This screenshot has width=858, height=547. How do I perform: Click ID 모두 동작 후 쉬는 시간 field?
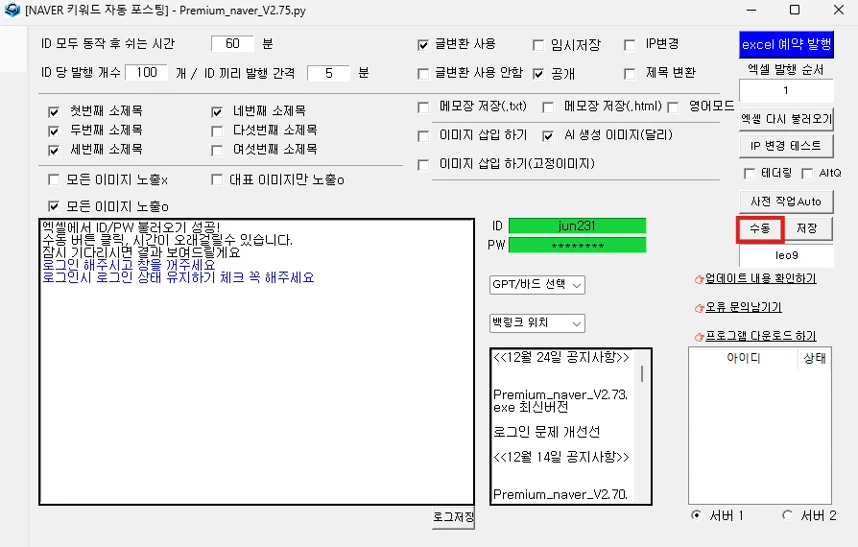click(232, 44)
